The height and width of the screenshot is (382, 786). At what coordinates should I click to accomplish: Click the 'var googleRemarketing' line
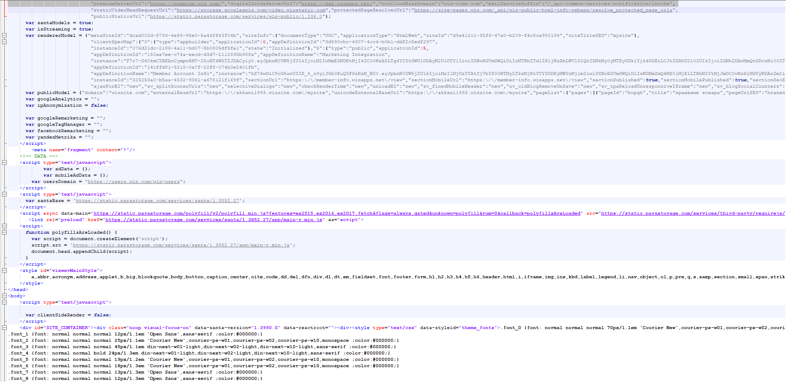pos(65,118)
